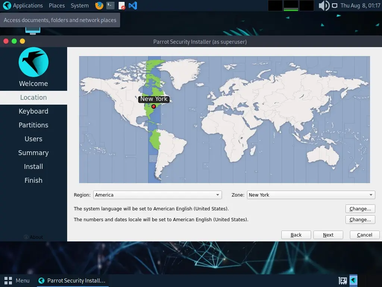This screenshot has height=287, width=382.
Task: Open the Places menu
Action: click(x=57, y=6)
